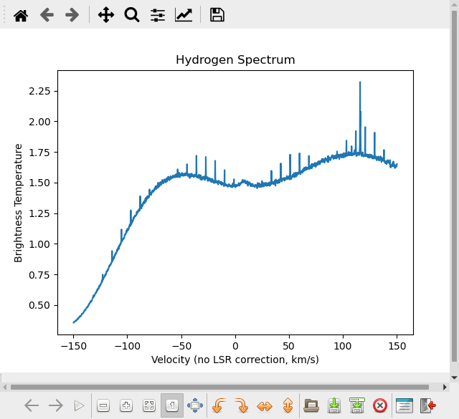Click the matplotlib Home reset view icon
This screenshot has height=419, width=459.
click(x=21, y=15)
